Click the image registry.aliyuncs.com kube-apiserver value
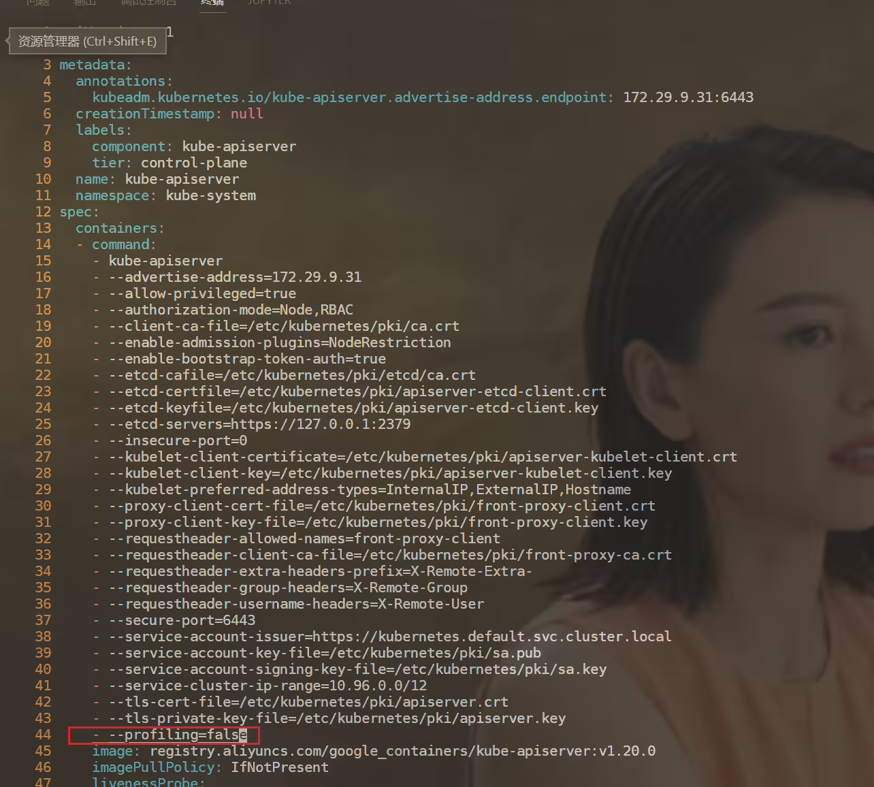Image resolution: width=874 pixels, height=787 pixels. click(402, 751)
